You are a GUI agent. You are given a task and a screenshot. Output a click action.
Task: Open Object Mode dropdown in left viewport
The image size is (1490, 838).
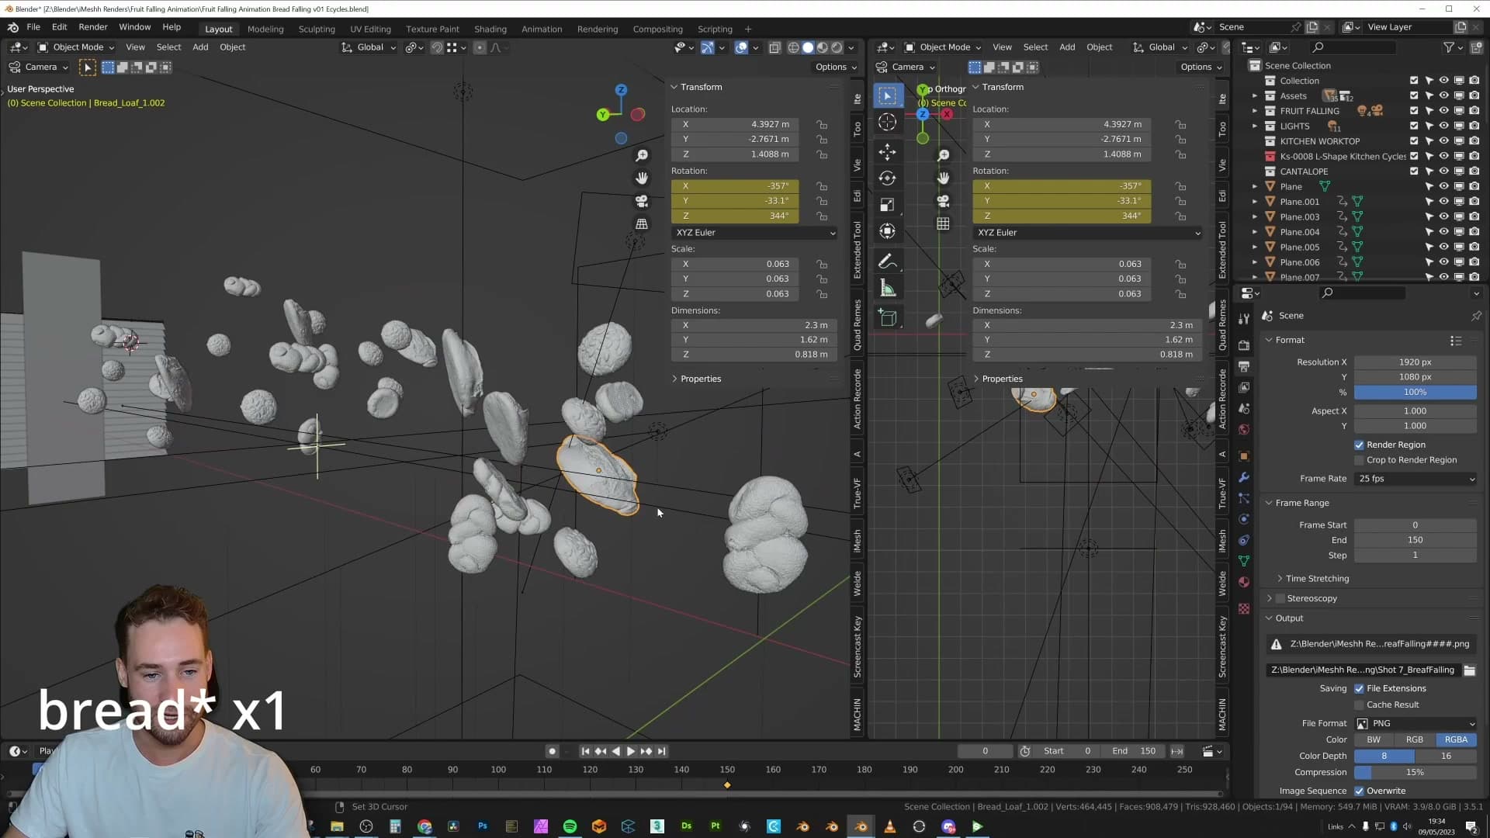click(76, 47)
